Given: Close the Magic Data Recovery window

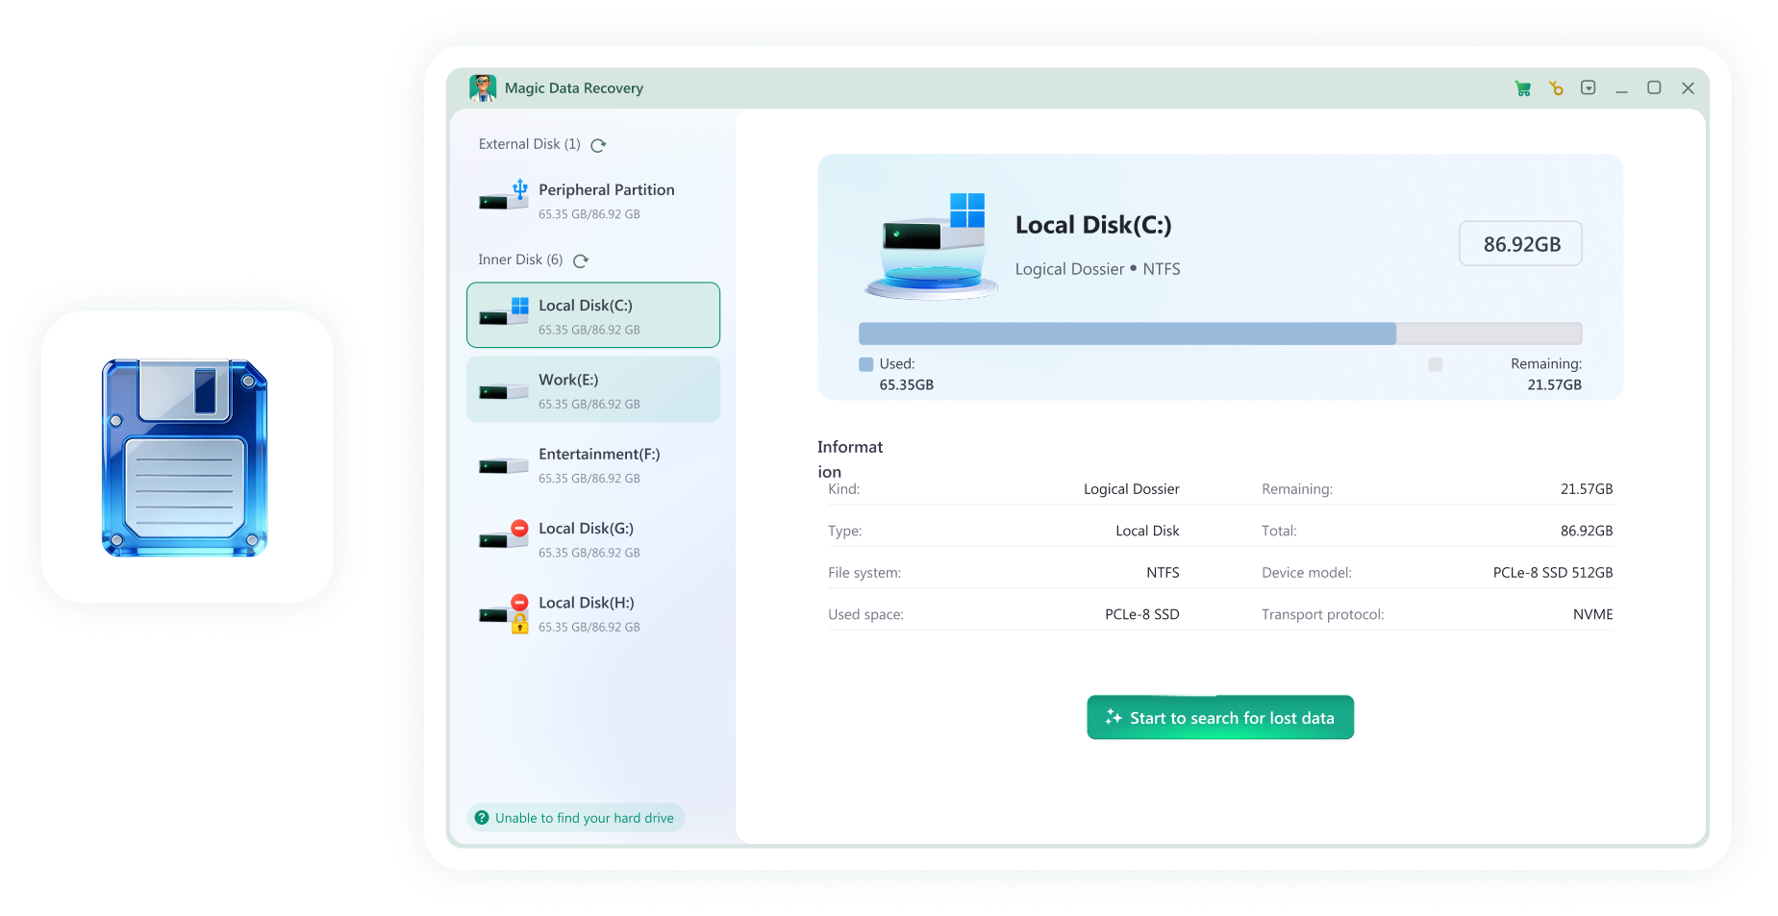Looking at the screenshot, I should click(1688, 88).
